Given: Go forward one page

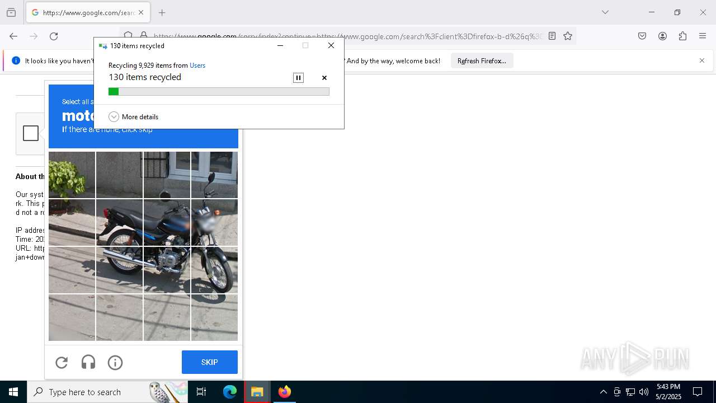Looking at the screenshot, I should click(x=34, y=36).
